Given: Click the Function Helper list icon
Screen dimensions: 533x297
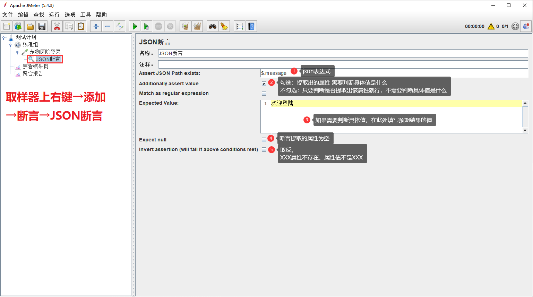Looking at the screenshot, I should [x=239, y=26].
